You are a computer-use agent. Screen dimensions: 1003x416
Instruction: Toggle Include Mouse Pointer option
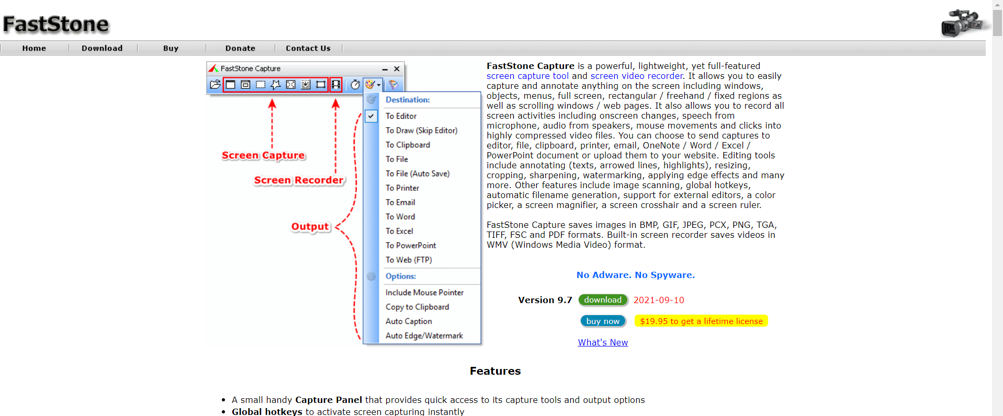(x=424, y=293)
